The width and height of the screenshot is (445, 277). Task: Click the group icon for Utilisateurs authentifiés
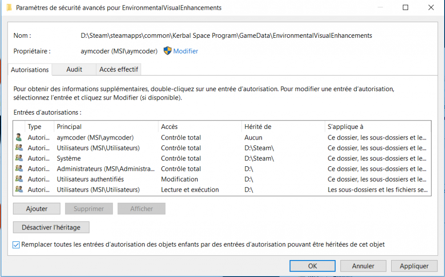[x=19, y=179]
